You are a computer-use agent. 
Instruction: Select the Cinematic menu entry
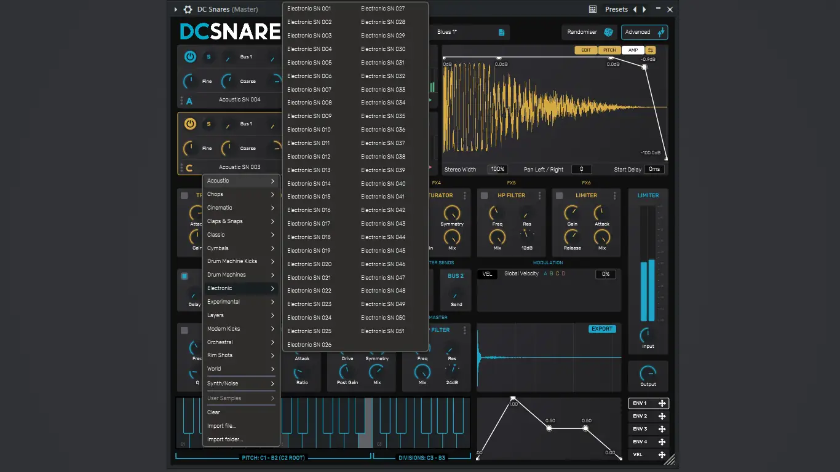[x=241, y=208]
